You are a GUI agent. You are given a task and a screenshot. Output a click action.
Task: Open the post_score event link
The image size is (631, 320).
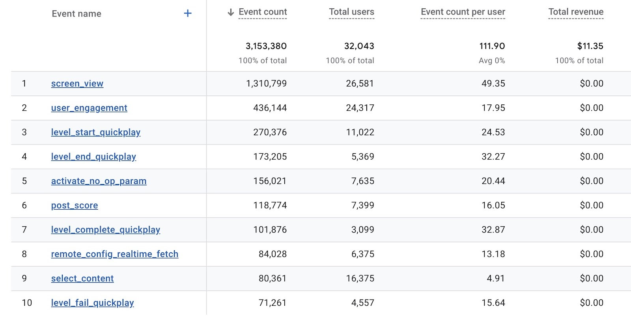pyautogui.click(x=75, y=205)
